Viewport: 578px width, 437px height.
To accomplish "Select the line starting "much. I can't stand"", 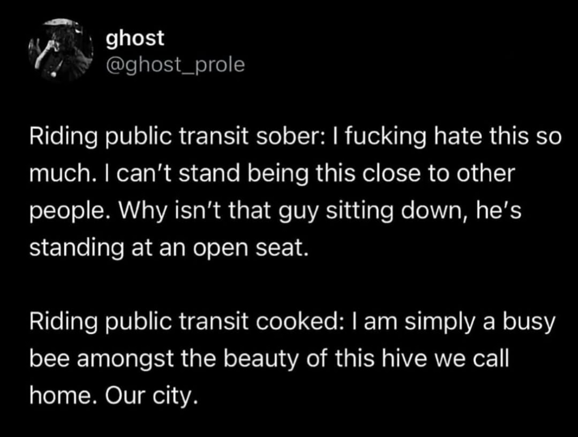I will [272, 174].
